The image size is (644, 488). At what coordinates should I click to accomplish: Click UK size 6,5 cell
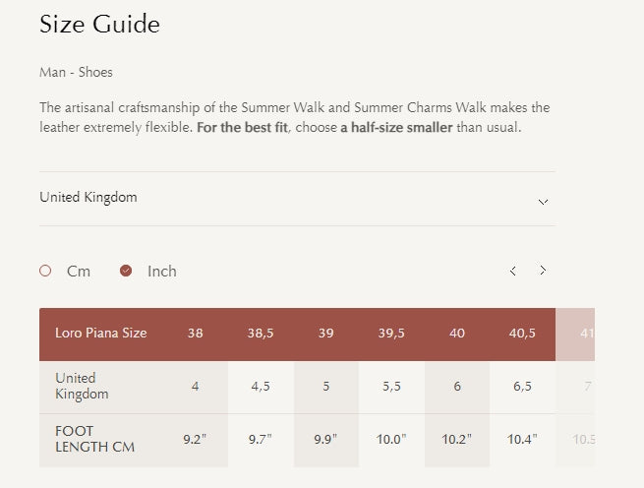[522, 387]
